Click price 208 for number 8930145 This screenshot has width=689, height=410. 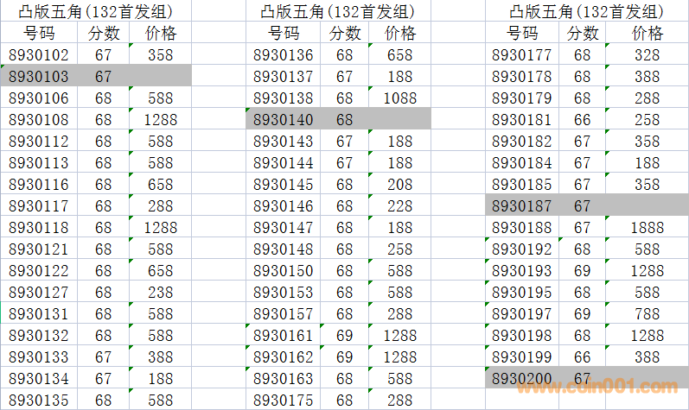click(x=399, y=185)
